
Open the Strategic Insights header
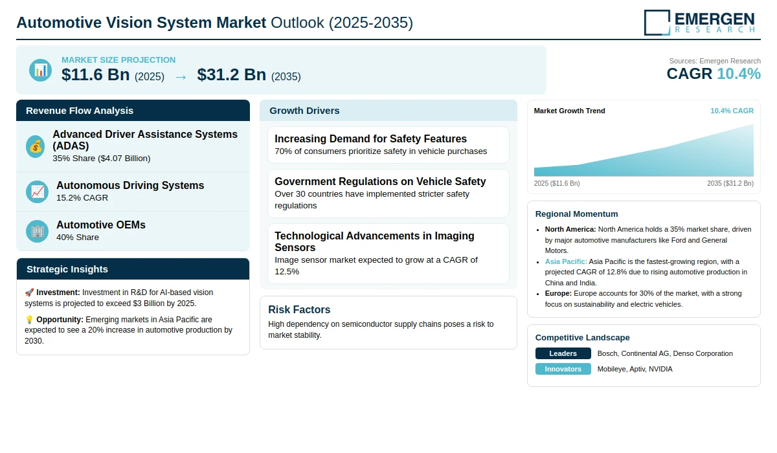[133, 269]
